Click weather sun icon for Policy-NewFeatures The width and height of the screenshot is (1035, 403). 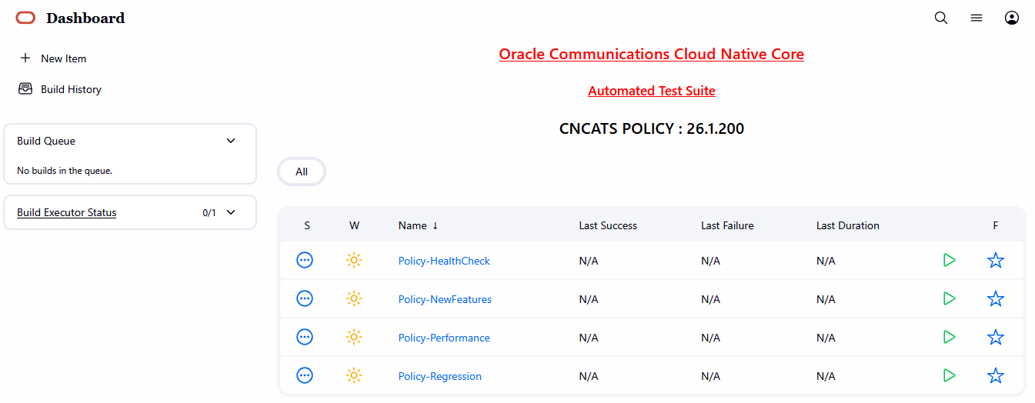pyautogui.click(x=354, y=298)
